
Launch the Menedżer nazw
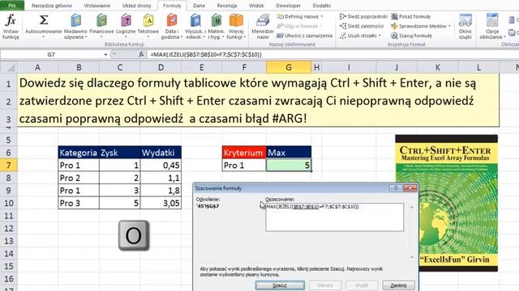point(263,27)
